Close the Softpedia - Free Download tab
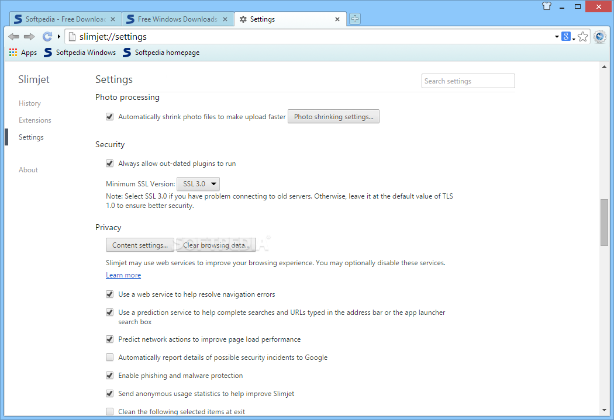 click(113, 19)
